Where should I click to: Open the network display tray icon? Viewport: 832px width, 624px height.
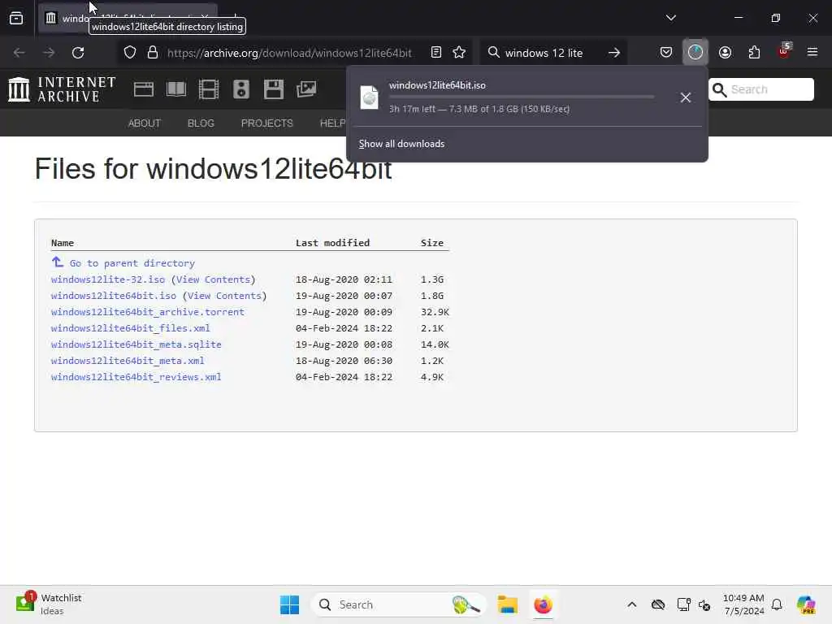(x=683, y=604)
